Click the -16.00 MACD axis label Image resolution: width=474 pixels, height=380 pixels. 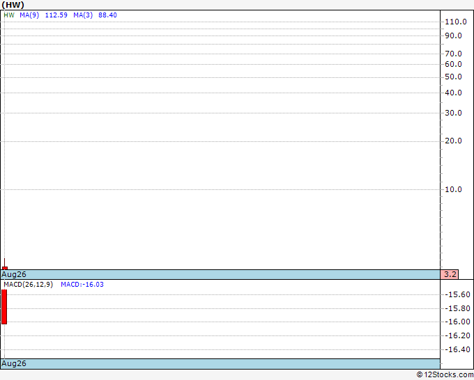pos(458,322)
